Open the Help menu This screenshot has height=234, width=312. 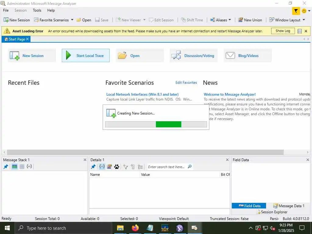(x=51, y=10)
